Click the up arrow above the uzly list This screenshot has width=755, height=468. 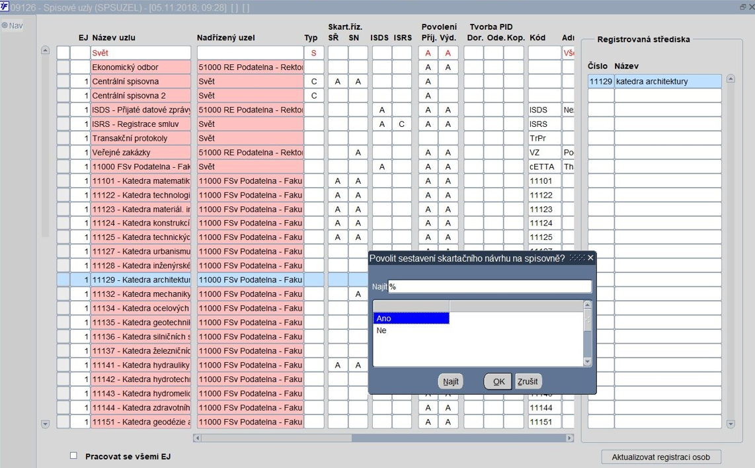[45, 50]
